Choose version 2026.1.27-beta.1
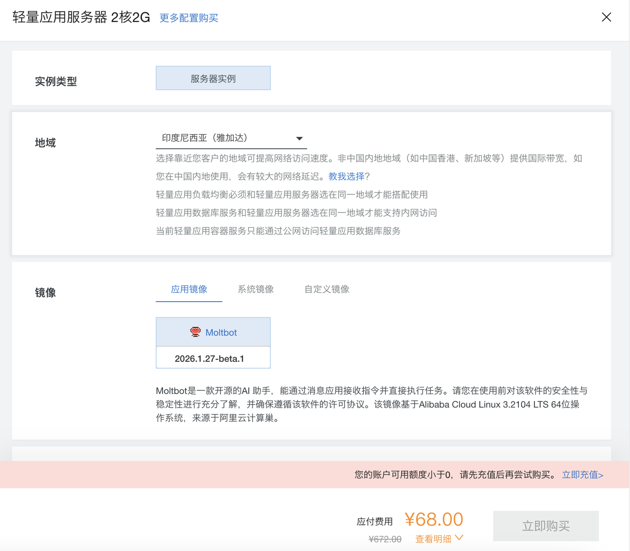This screenshot has height=551, width=630. pyautogui.click(x=213, y=358)
